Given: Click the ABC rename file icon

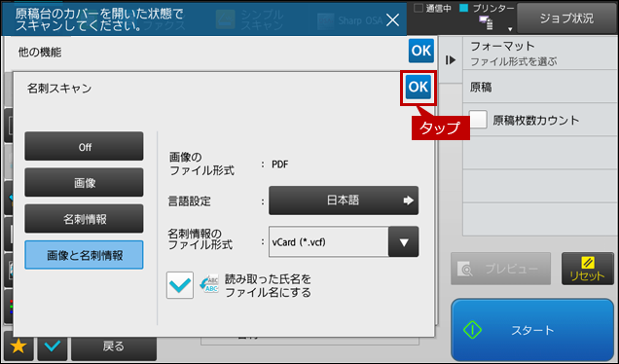Looking at the screenshot, I should pyautogui.click(x=209, y=284).
